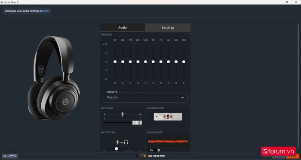Screen dimensions: 301x160
Task: Click the microphone icon on mic volume scale
Action: (123, 114)
